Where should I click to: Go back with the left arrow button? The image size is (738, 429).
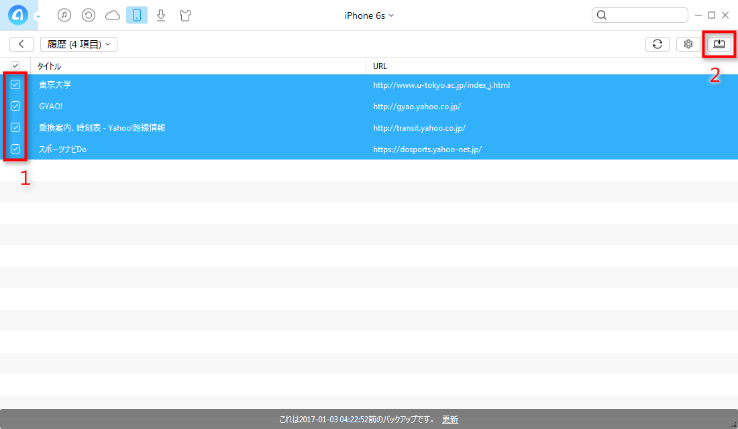point(21,44)
